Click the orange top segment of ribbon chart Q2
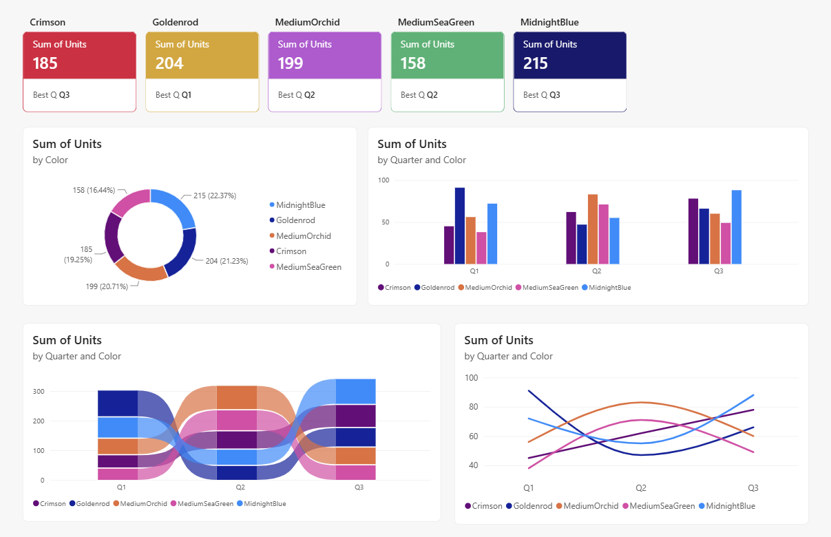This screenshot has height=537, width=831. tap(237, 397)
